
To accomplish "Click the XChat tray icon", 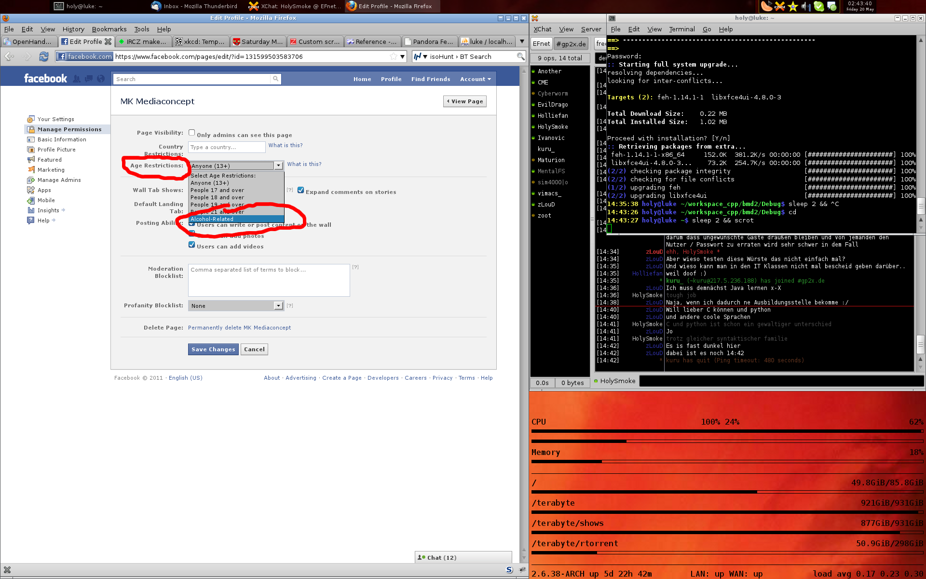I will (x=780, y=6).
